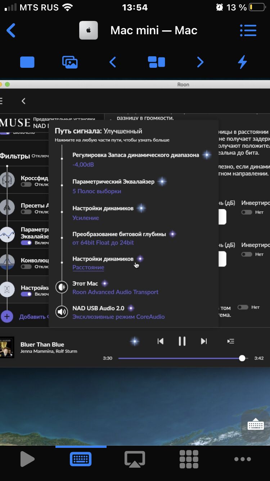Open signal path star in playback bar
This screenshot has height=481, width=270.
point(135,341)
